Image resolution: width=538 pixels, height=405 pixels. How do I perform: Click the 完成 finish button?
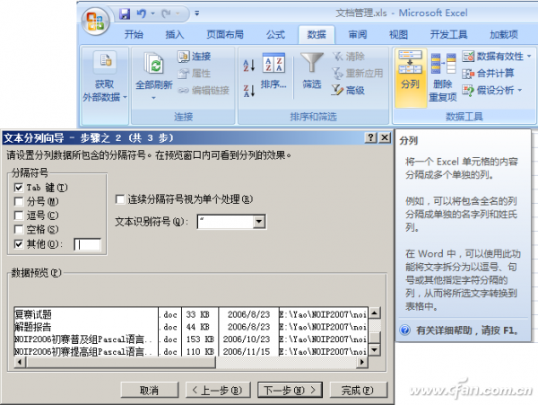point(358,391)
